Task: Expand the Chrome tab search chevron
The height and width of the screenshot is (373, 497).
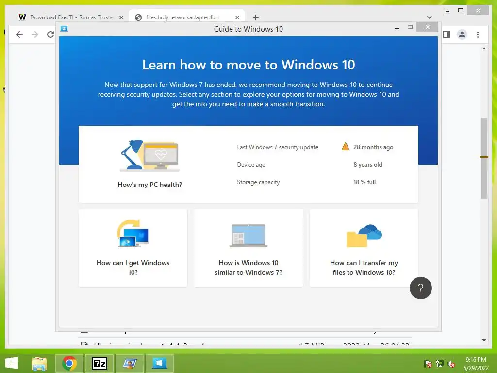Action: tap(430, 17)
